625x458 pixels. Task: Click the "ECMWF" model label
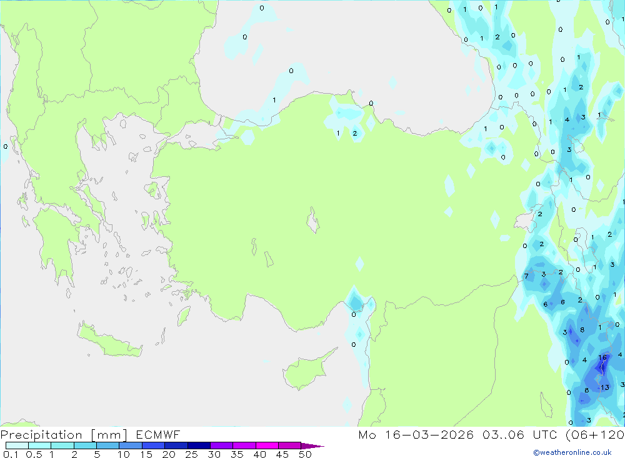pyautogui.click(x=158, y=434)
